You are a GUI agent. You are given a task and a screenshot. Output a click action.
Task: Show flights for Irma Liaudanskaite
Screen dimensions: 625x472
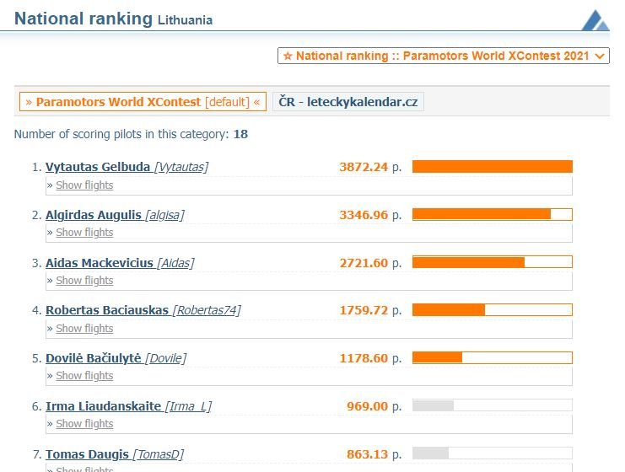(84, 424)
